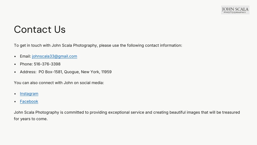Click the bullet before the Instagram link

[x=15, y=94]
